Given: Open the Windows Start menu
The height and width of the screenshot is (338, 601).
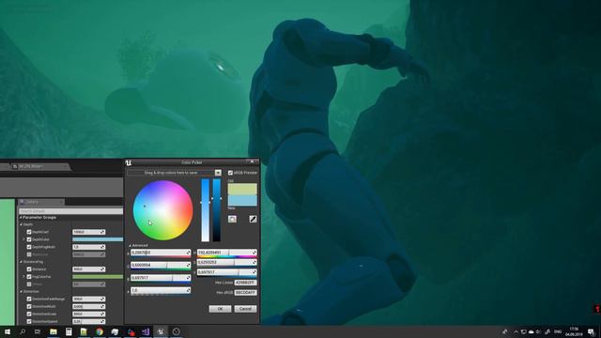Looking at the screenshot, I should [x=8, y=331].
